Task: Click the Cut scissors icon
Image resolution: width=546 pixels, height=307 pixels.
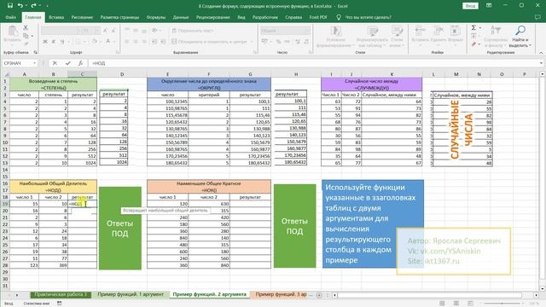Action: [26, 27]
